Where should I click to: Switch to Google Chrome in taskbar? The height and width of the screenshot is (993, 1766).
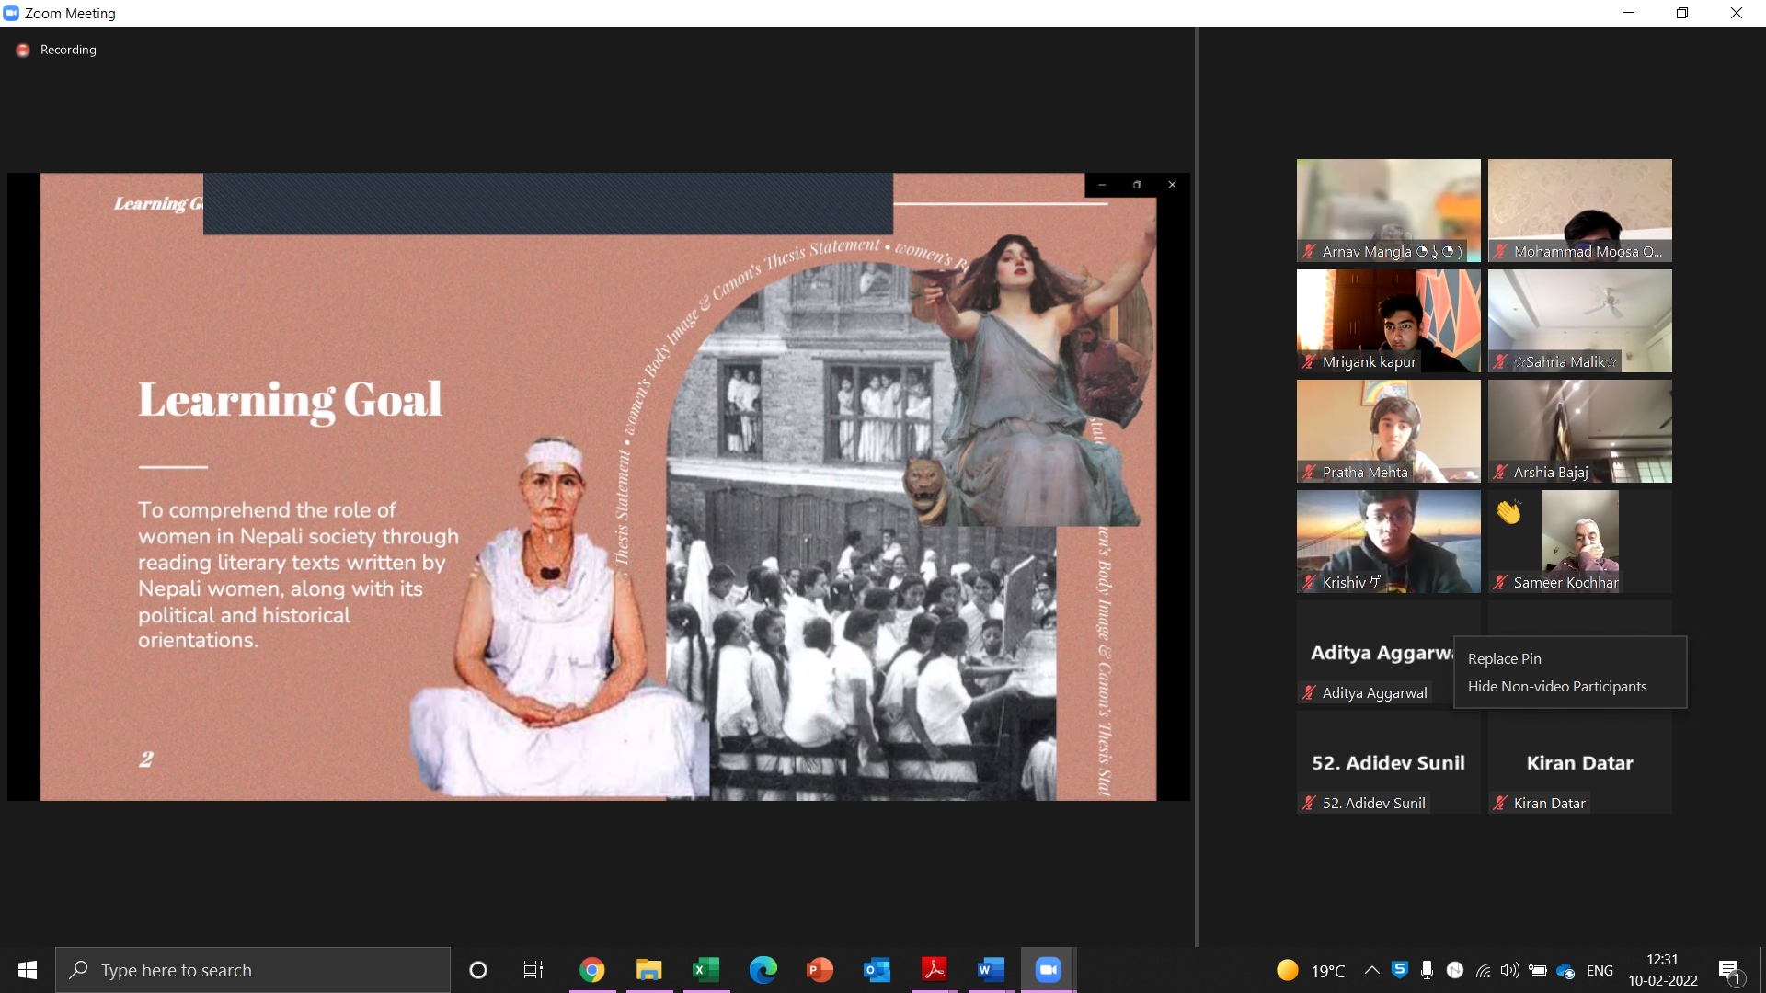pyautogui.click(x=591, y=970)
